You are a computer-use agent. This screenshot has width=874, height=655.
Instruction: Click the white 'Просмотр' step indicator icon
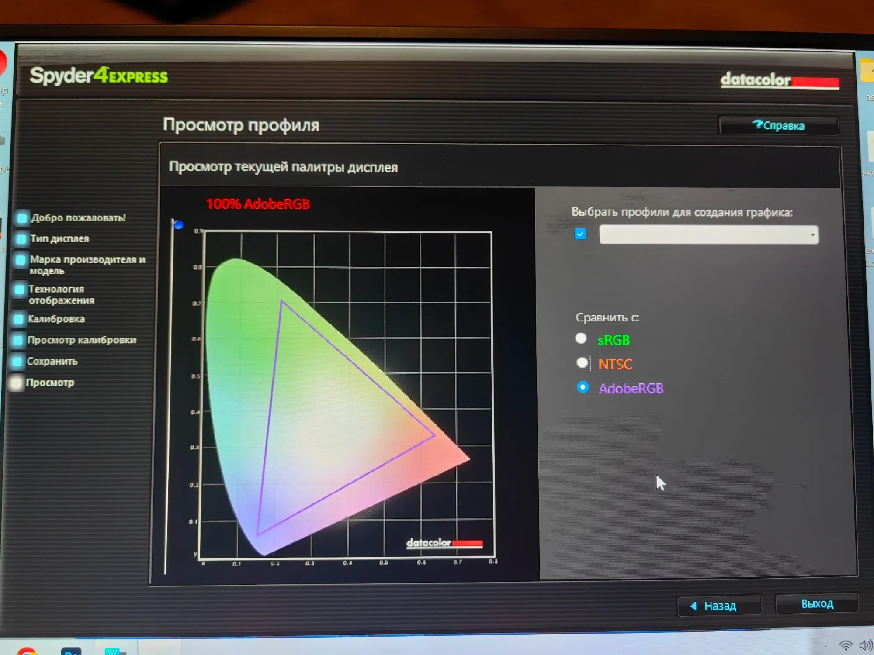click(x=16, y=383)
